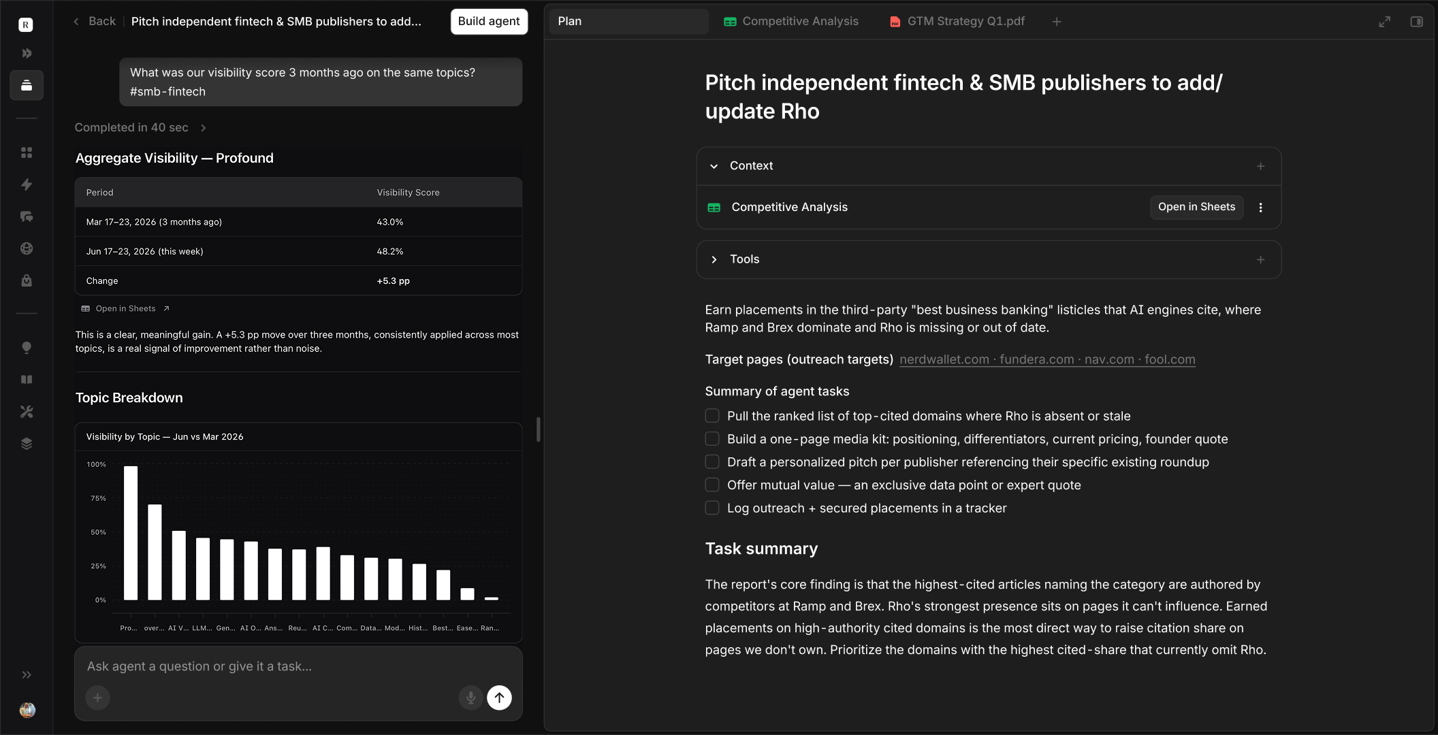The width and height of the screenshot is (1438, 735).
Task: Open the open-book sidebar icon
Action: (27, 380)
